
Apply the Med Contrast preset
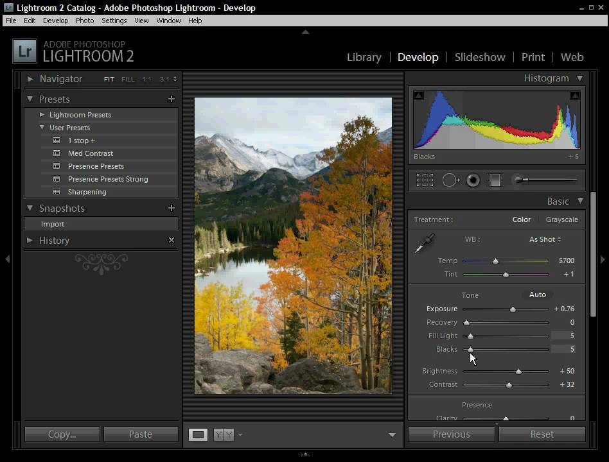(91, 153)
